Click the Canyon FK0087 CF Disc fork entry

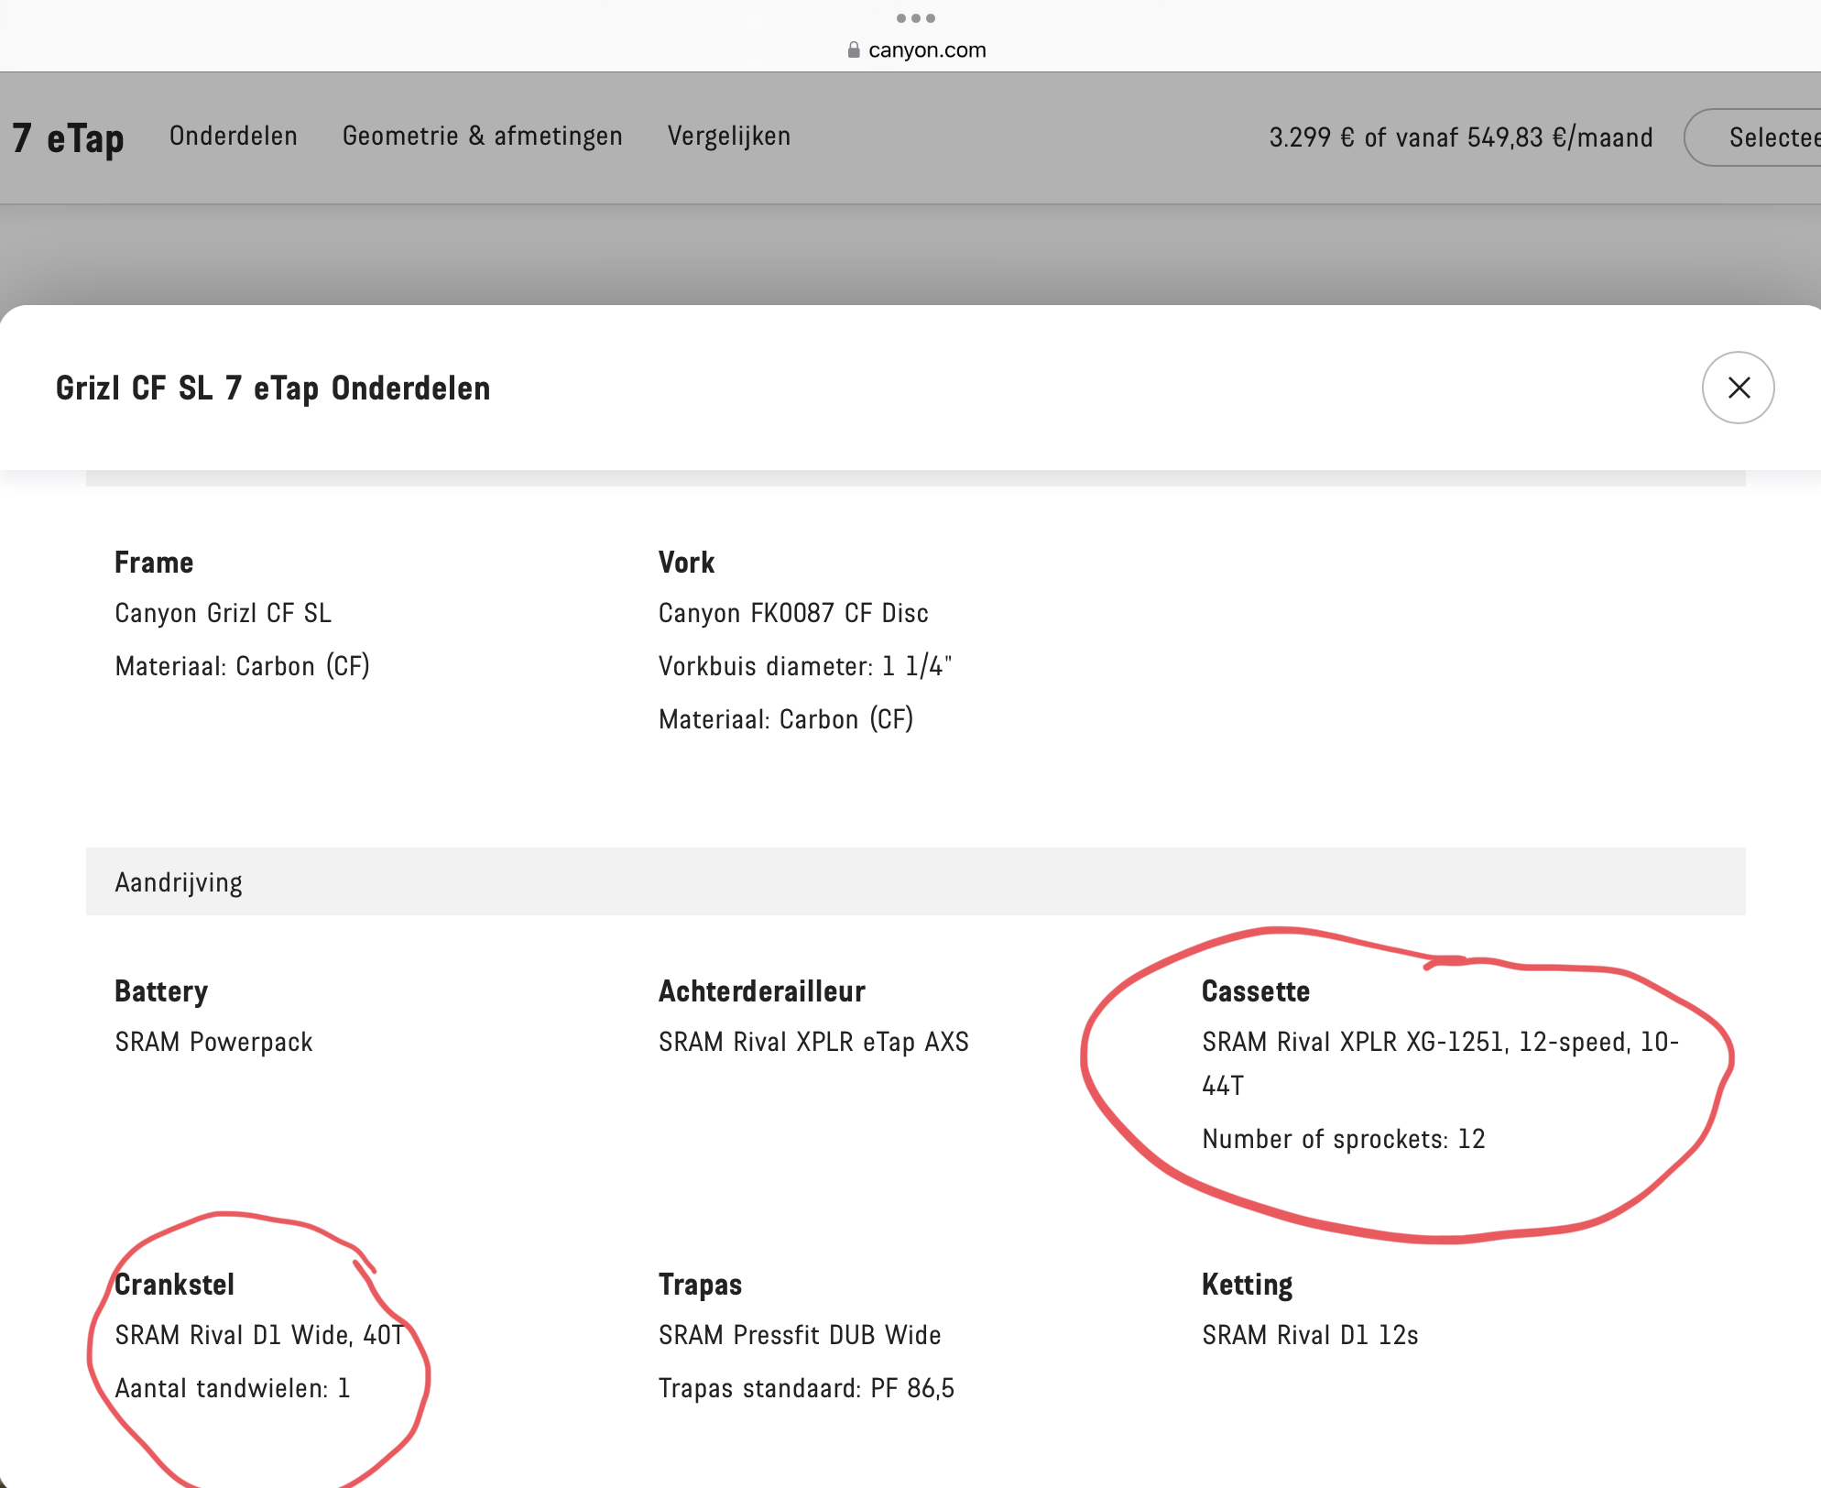point(793,613)
